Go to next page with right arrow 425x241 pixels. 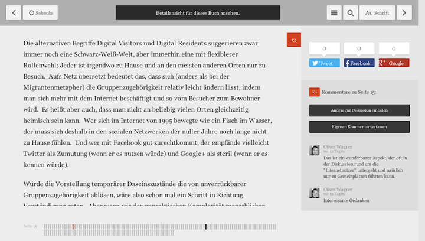(x=404, y=12)
